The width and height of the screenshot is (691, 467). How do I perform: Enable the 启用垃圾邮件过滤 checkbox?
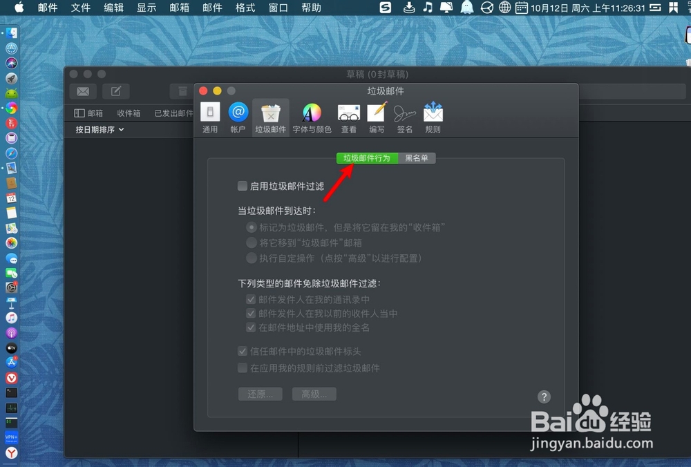[x=243, y=185]
